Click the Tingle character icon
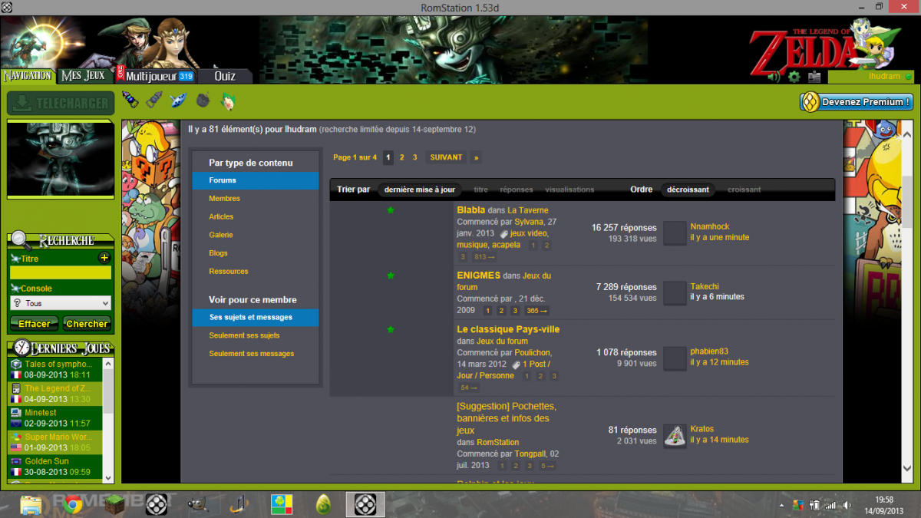The width and height of the screenshot is (921, 518). [x=227, y=100]
